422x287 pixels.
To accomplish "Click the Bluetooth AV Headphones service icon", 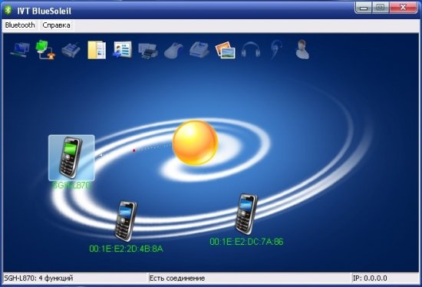I will (251, 50).
